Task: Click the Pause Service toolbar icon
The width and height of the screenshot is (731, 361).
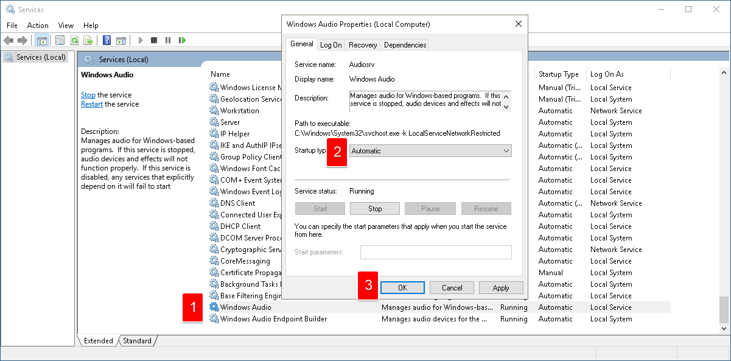Action: (168, 40)
